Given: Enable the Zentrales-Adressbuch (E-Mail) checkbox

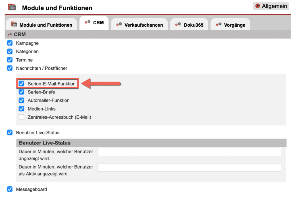Looking at the screenshot, I should (21, 117).
